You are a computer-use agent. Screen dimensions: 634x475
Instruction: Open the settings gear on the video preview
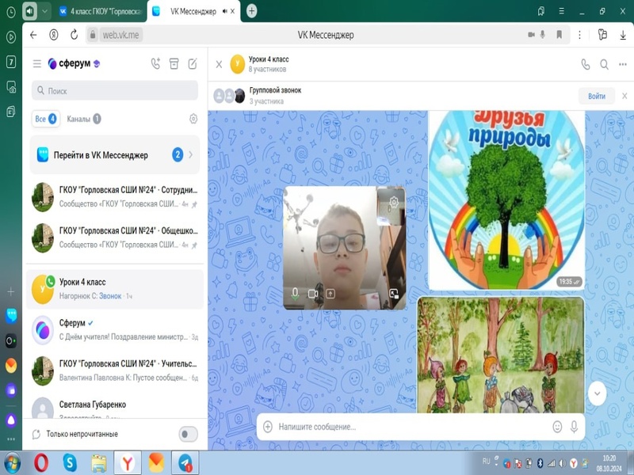pyautogui.click(x=394, y=201)
